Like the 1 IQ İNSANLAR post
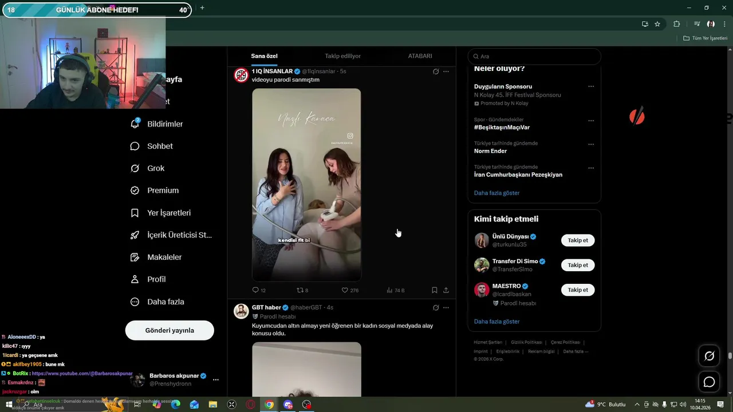Screen dimensions: 733x412 [x=350, y=290]
